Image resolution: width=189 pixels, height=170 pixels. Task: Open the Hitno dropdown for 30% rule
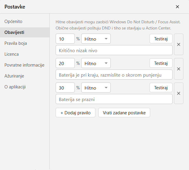pos(96,88)
